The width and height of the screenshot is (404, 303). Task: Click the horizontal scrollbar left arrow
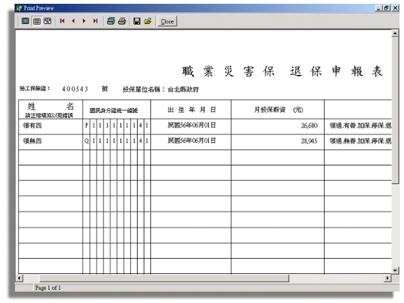tap(20, 278)
